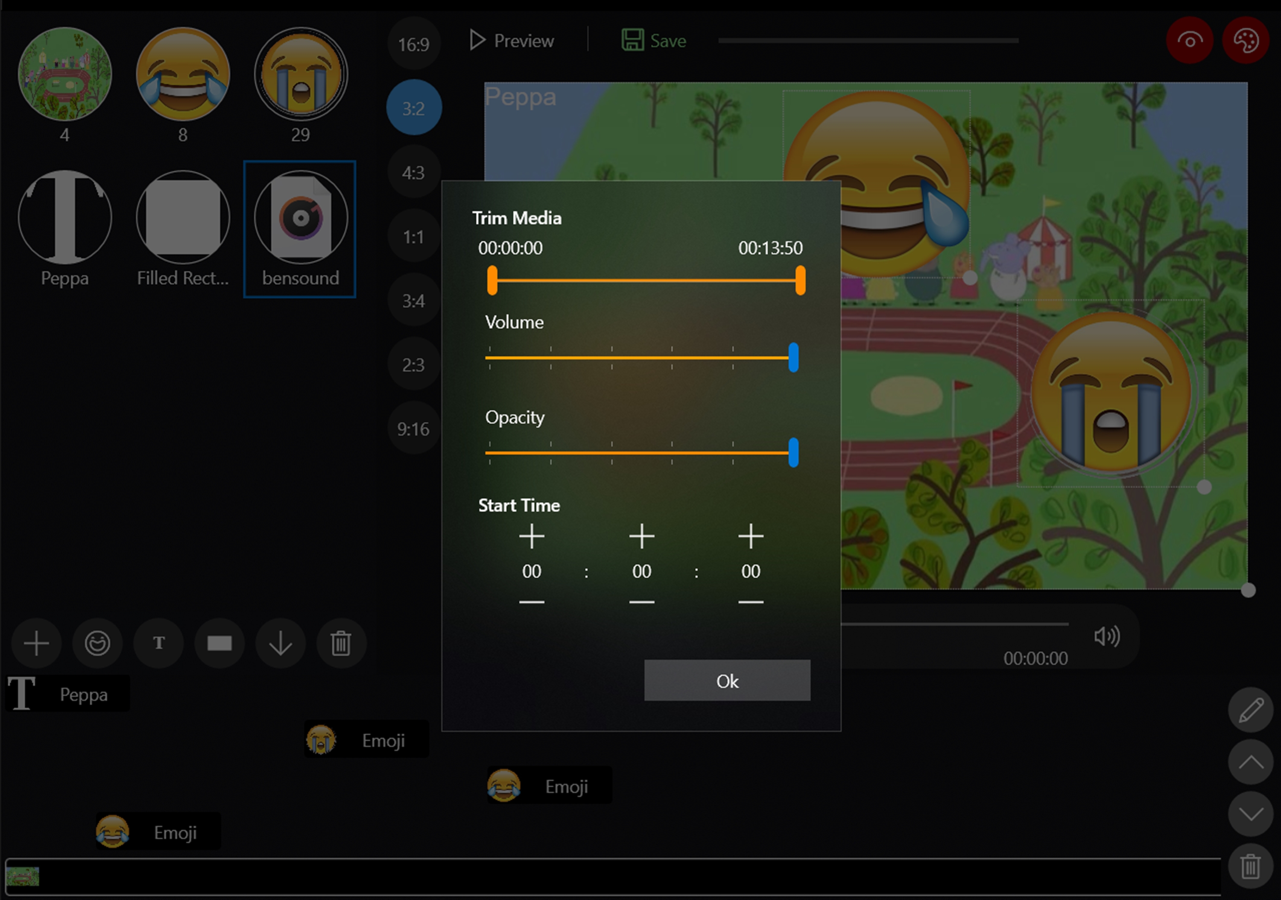1281x900 pixels.
Task: Click the pencil edit icon
Action: pyautogui.click(x=1250, y=710)
